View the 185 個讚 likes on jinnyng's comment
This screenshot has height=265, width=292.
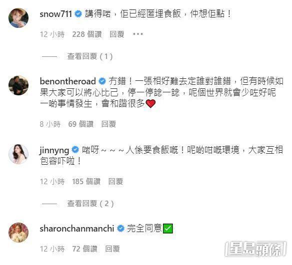[x=86, y=182]
